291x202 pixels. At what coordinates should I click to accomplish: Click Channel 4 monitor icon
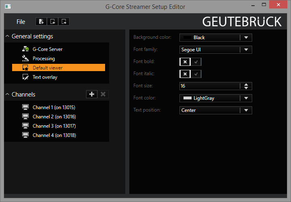(25, 135)
